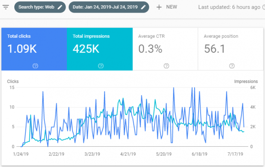Click the 4K impressions axis value

click(253, 107)
